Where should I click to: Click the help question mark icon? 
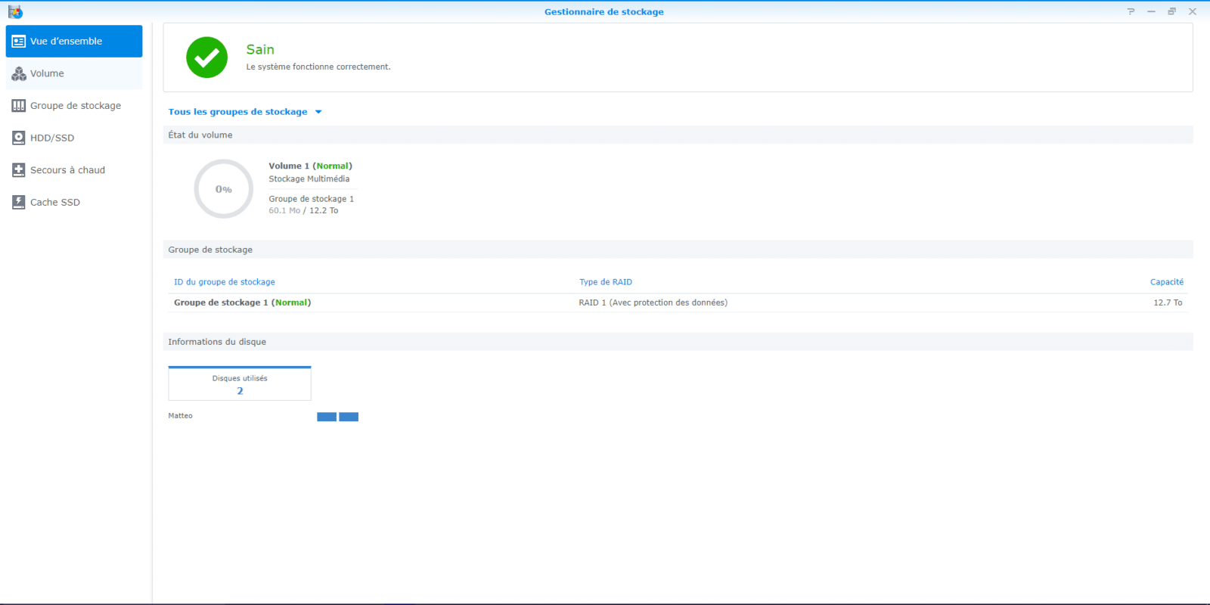coord(1131,11)
